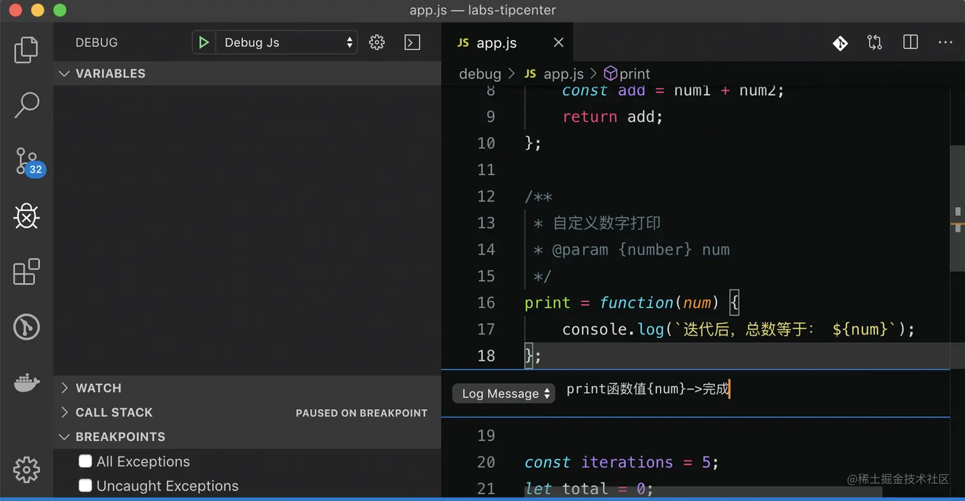Expand the WATCH section

pos(247,388)
